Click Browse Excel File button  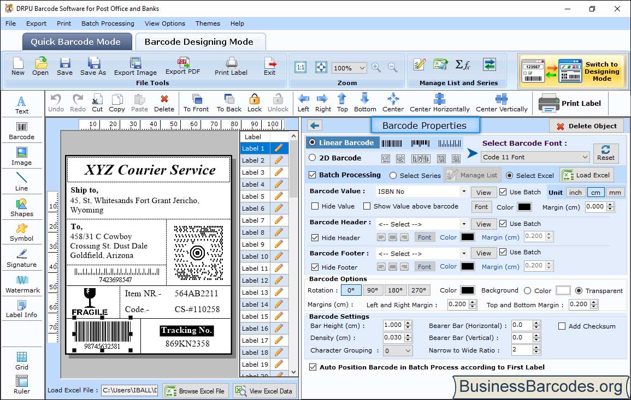point(196,391)
